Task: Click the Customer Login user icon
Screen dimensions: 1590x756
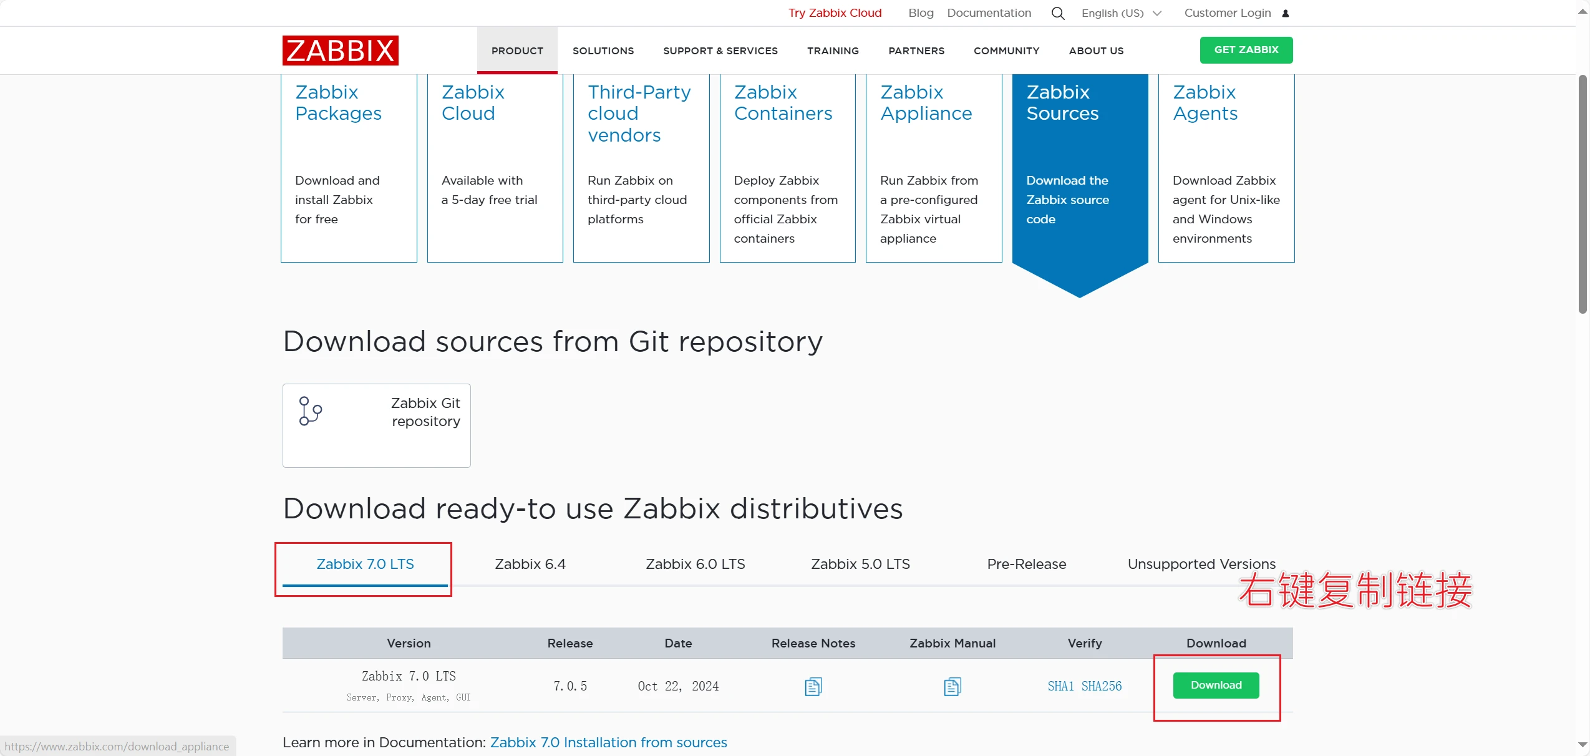Action: (1286, 13)
